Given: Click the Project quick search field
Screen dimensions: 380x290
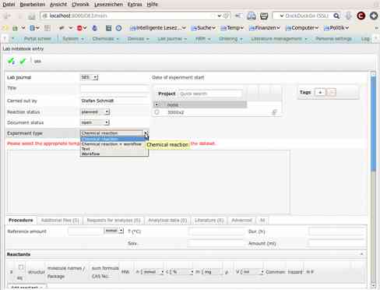Looking at the screenshot, I should point(210,94).
